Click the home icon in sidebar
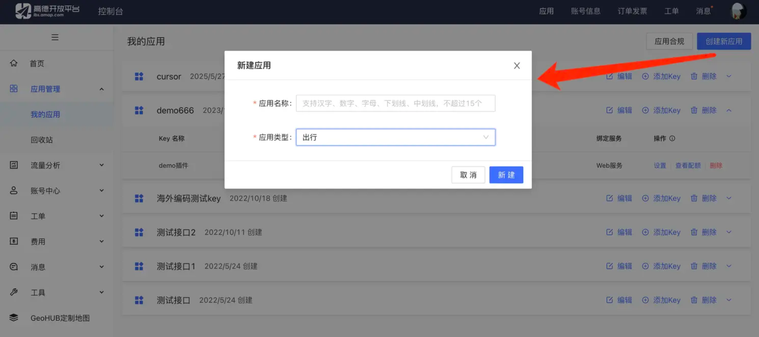Image resolution: width=759 pixels, height=337 pixels. pyautogui.click(x=14, y=63)
